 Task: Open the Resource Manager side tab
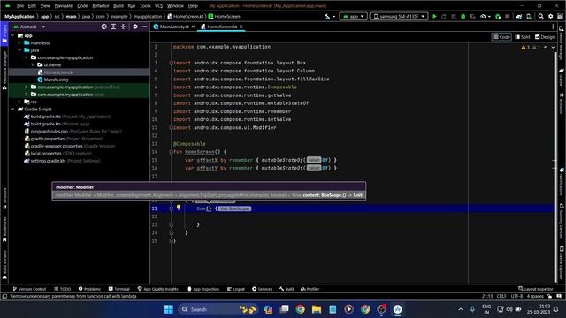coord(4,71)
